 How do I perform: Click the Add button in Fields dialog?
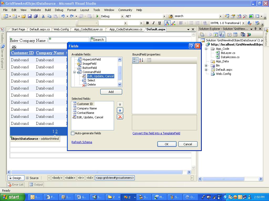111,92
